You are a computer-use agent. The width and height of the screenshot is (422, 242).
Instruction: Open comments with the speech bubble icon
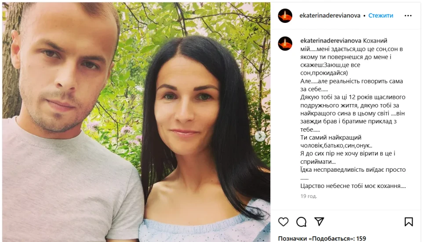coord(301,222)
